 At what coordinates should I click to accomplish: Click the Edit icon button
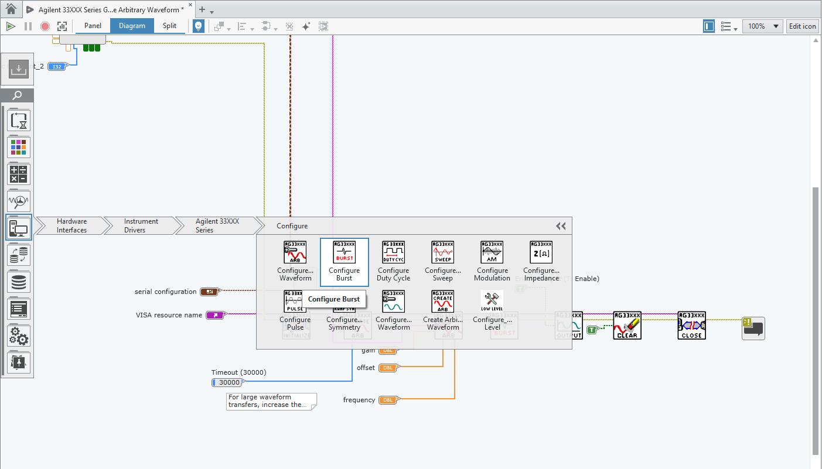802,26
